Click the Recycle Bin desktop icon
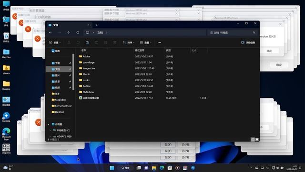The height and width of the screenshot is (172, 305). 6,37
